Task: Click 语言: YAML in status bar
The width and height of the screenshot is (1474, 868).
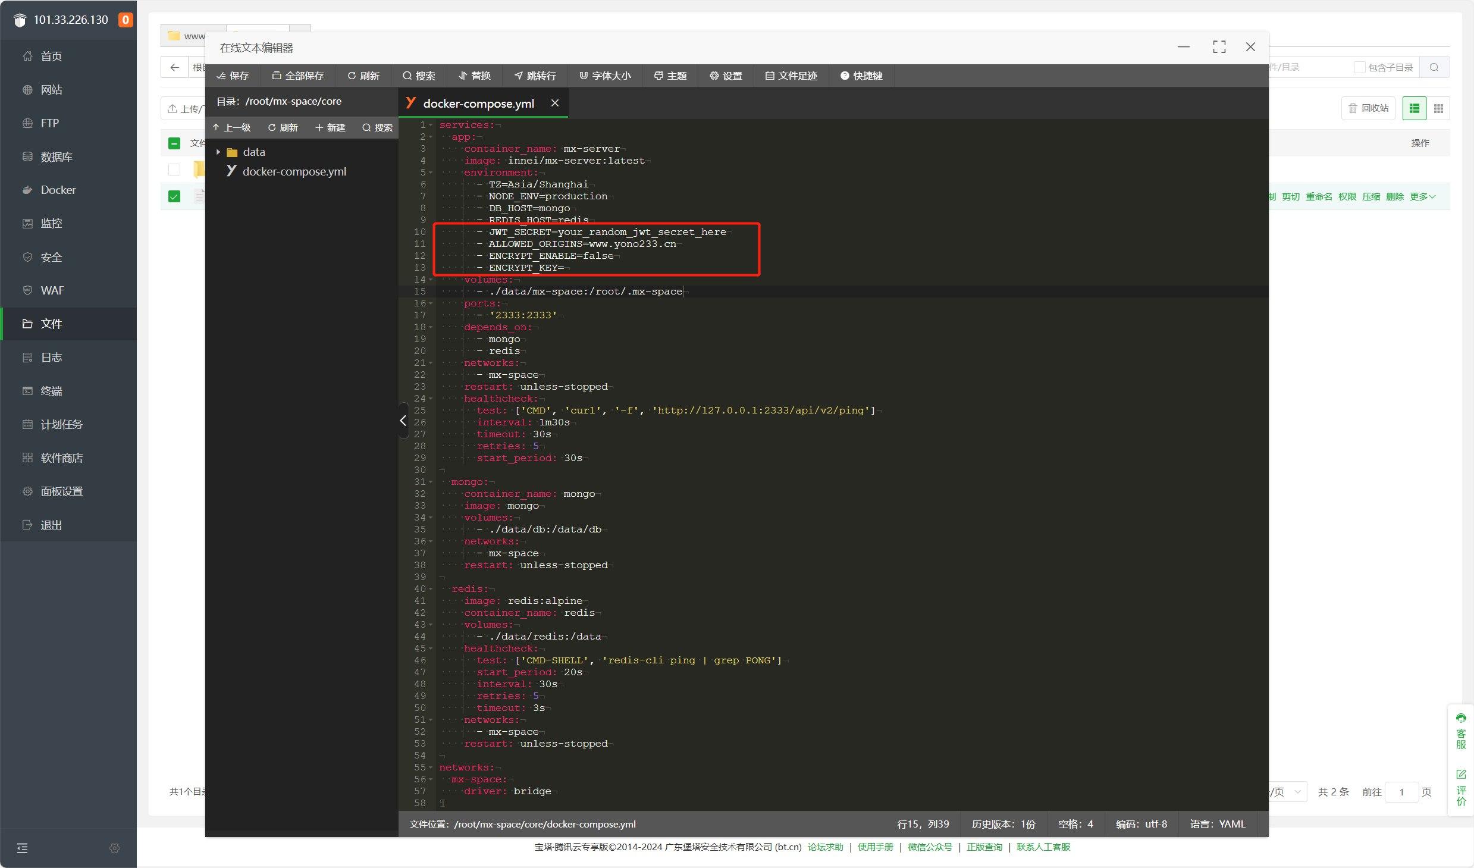Action: pyautogui.click(x=1217, y=824)
